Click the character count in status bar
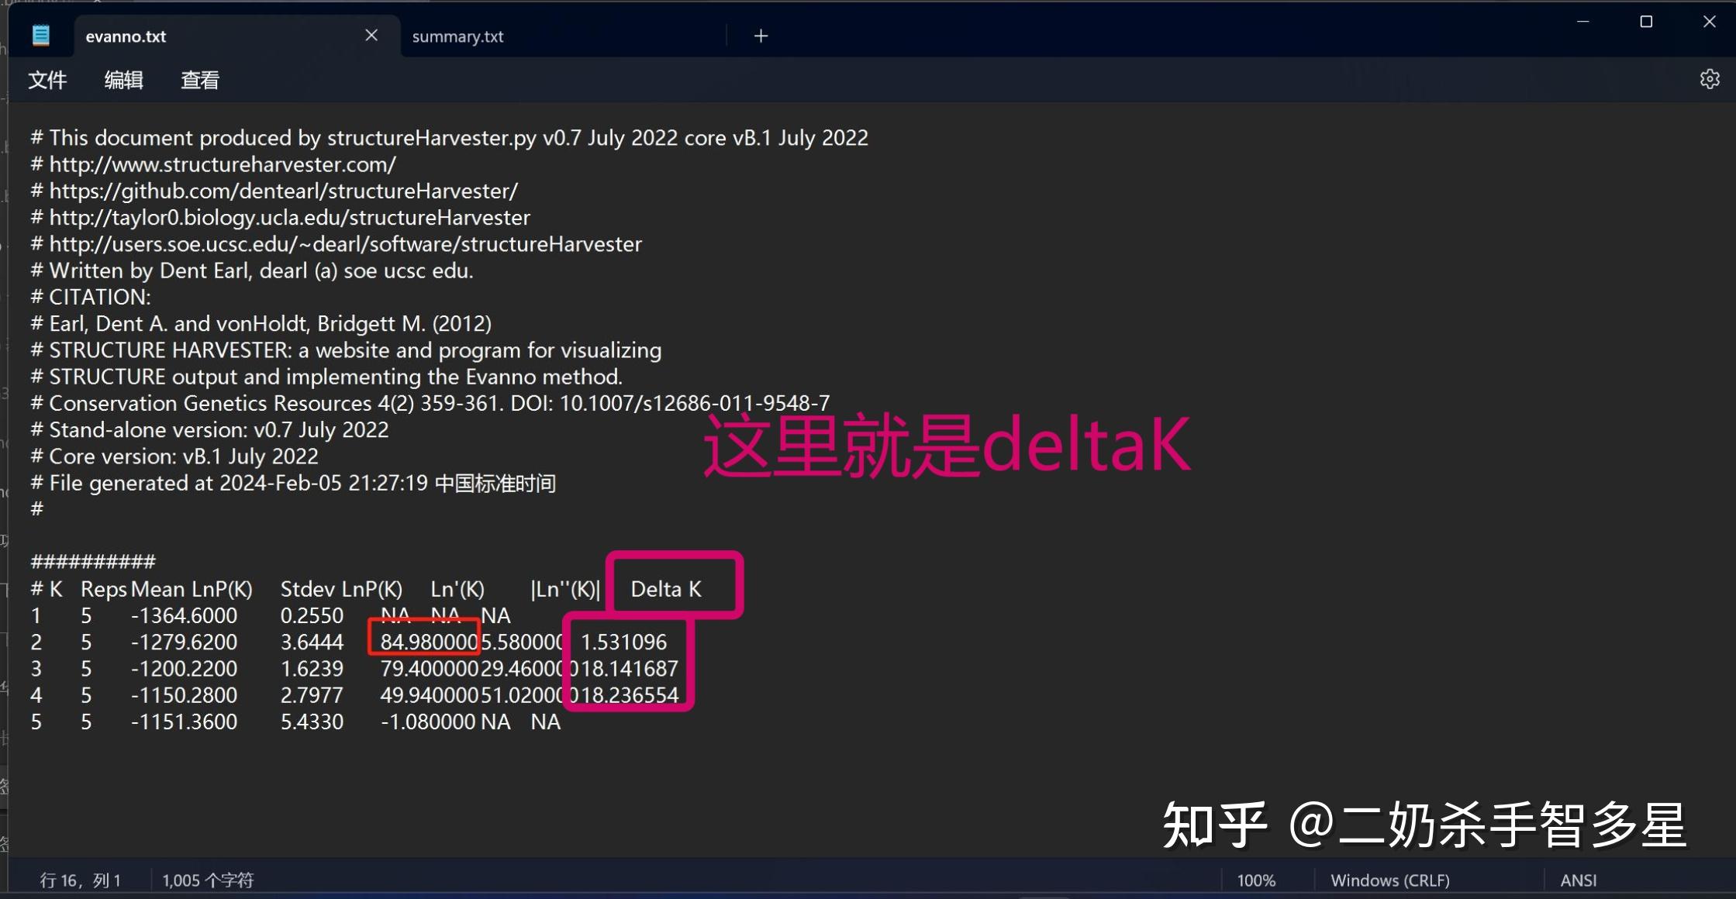Image resolution: width=1736 pixels, height=899 pixels. pyautogui.click(x=208, y=880)
